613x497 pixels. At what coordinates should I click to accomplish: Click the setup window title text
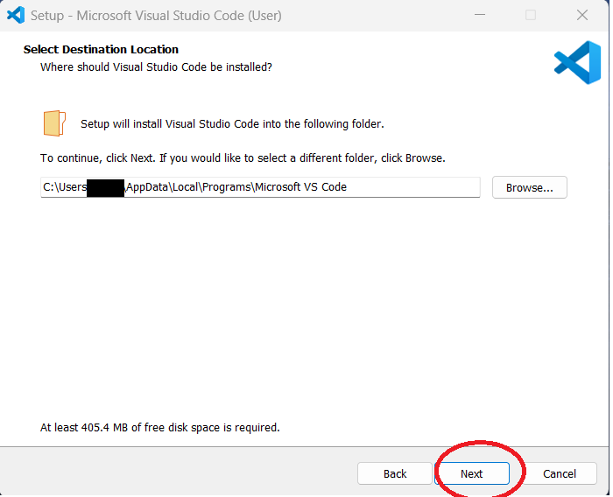[x=156, y=16]
